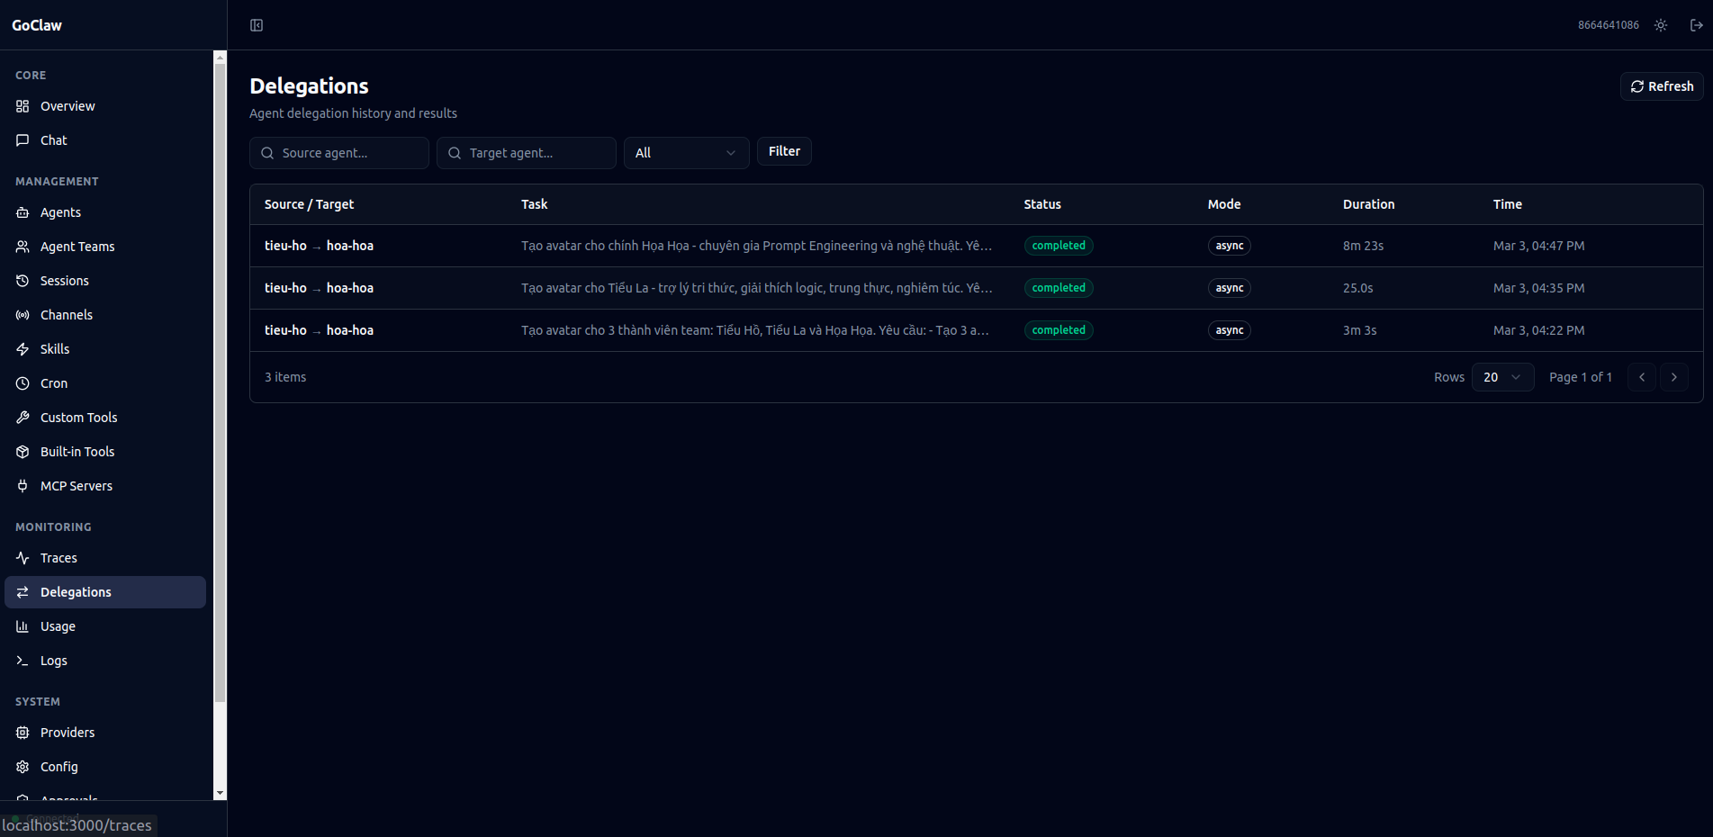Open the Rows 20 per-page dropdown

(1502, 377)
